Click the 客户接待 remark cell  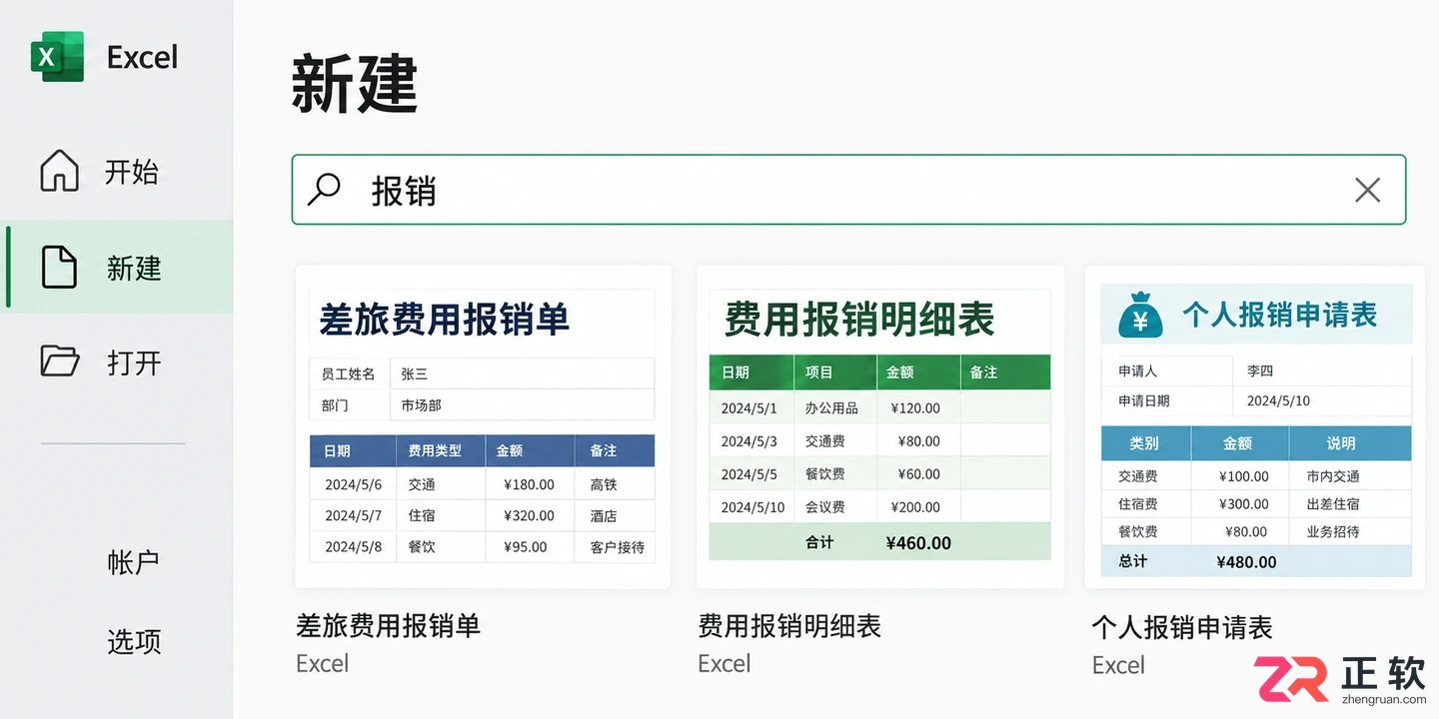[615, 546]
